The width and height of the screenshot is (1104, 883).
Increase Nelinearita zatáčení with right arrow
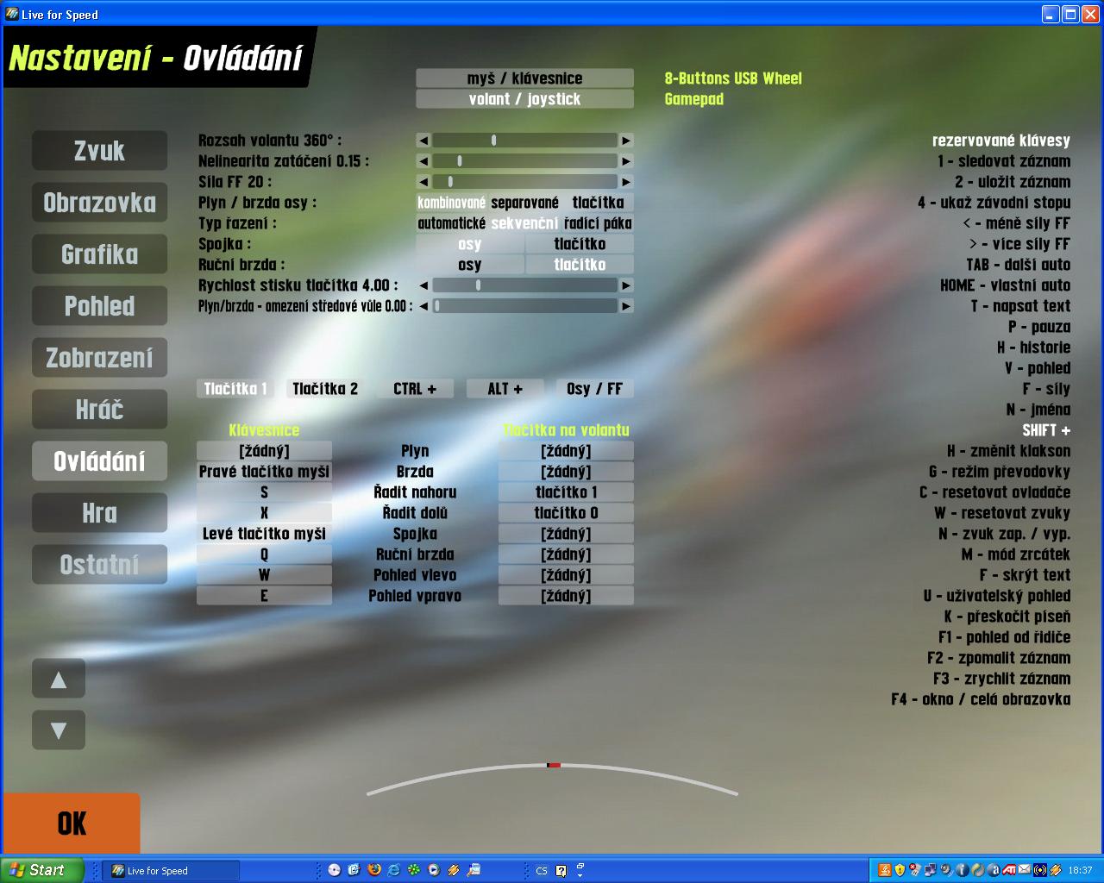626,161
